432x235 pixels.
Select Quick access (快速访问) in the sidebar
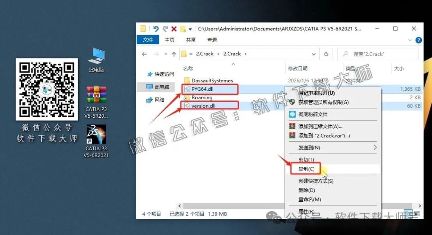(x=161, y=74)
